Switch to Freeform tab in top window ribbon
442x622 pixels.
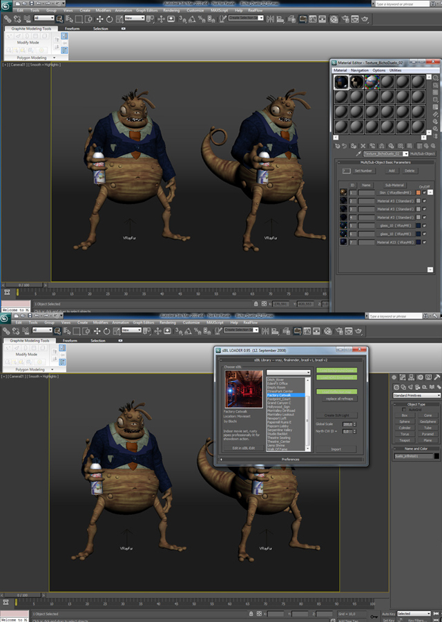(72, 28)
